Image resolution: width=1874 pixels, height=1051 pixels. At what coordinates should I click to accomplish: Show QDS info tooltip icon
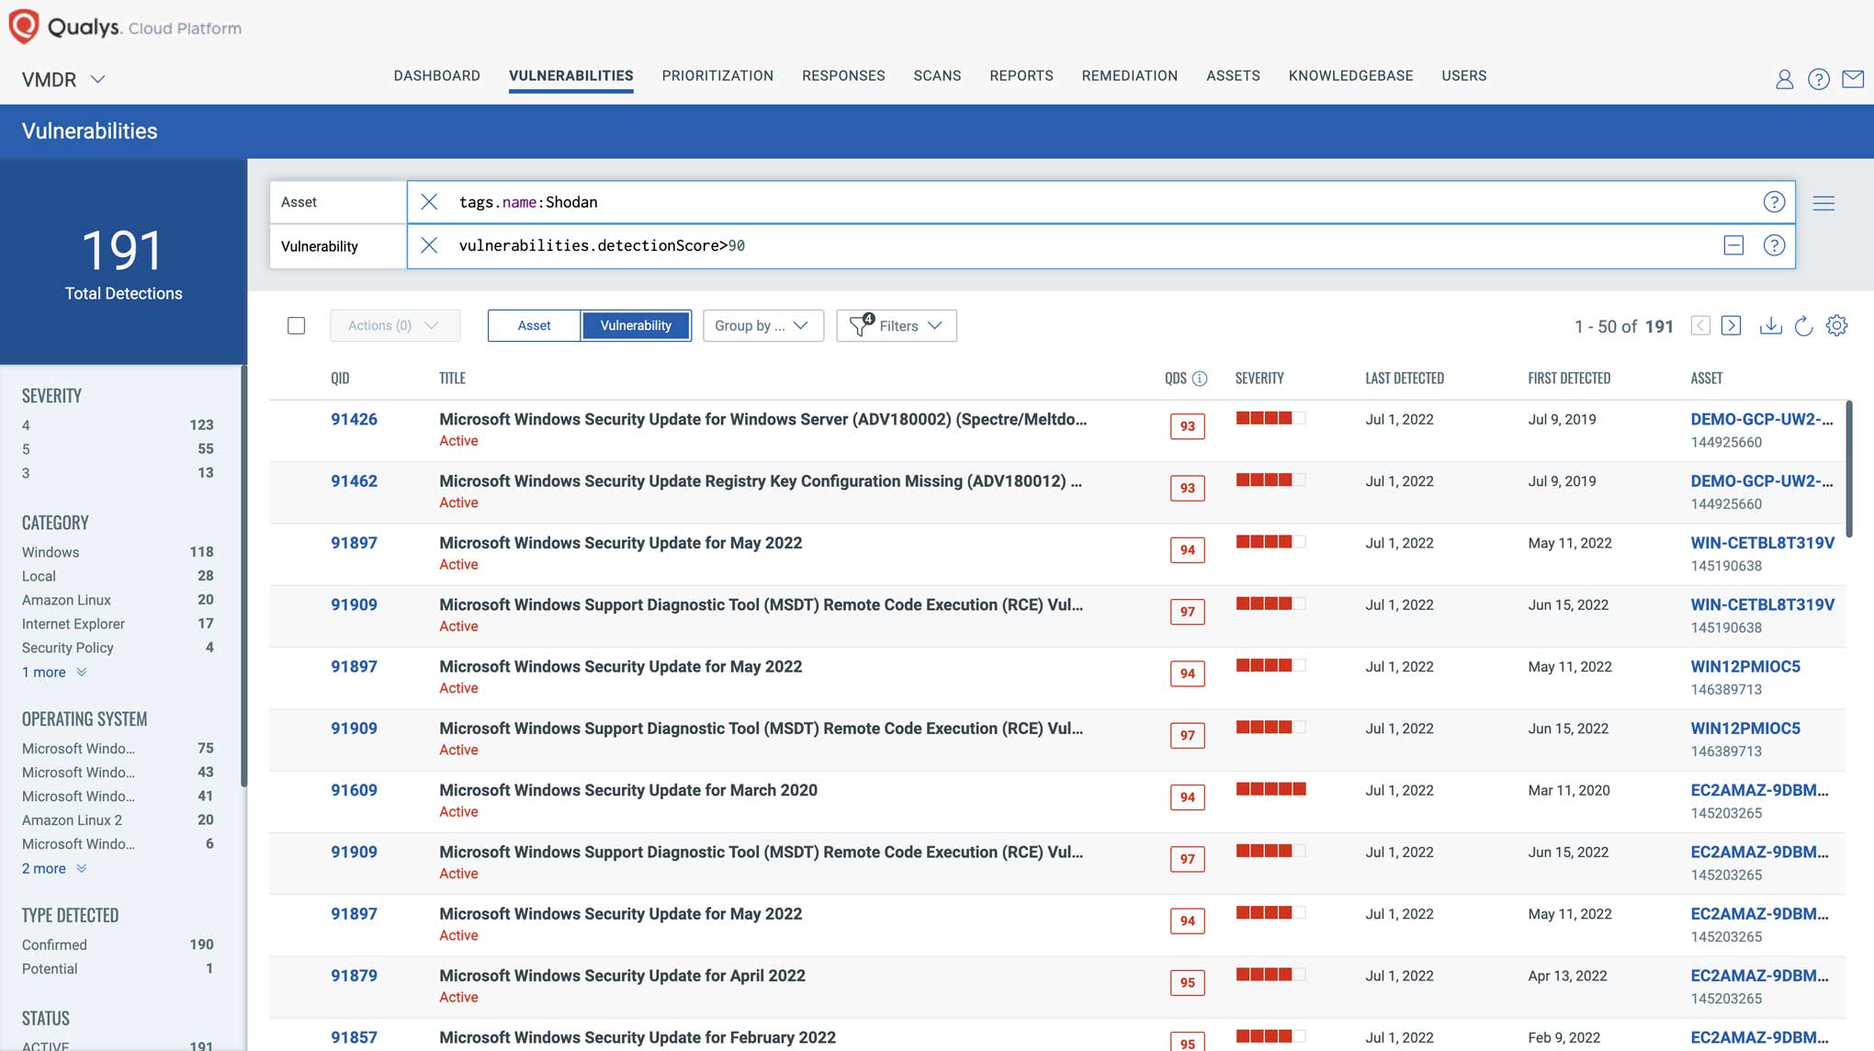coord(1199,379)
